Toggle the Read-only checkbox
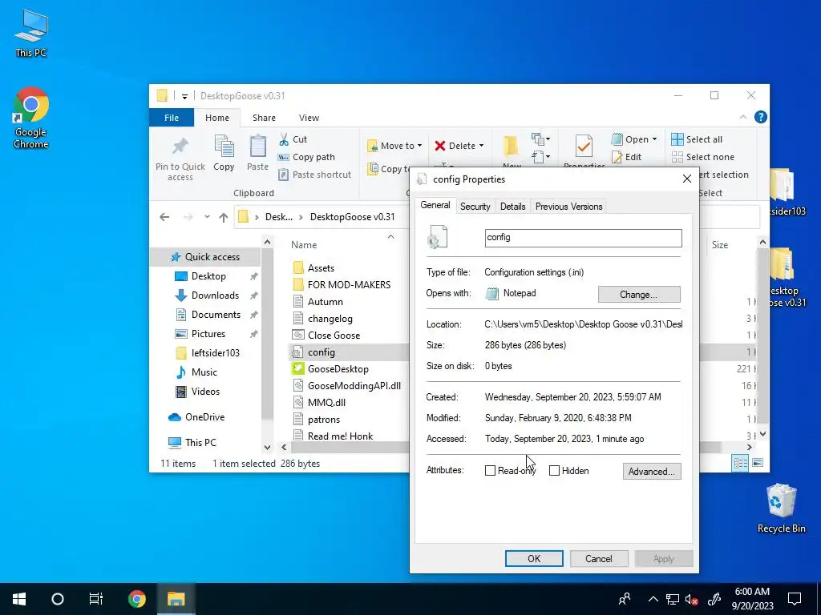821x615 pixels. click(x=490, y=471)
